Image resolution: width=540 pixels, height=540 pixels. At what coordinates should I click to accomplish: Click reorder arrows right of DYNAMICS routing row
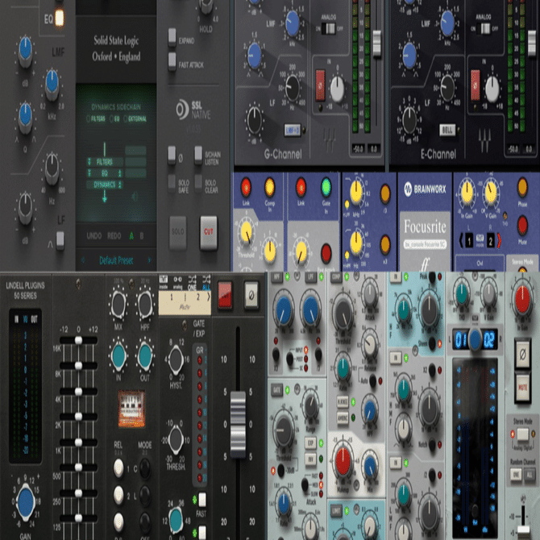click(120, 185)
